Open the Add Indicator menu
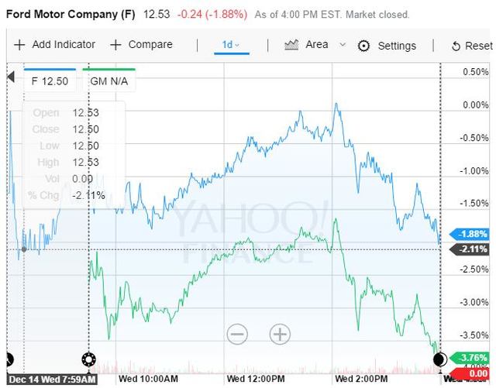The height and width of the screenshot is (388, 496). coord(64,45)
